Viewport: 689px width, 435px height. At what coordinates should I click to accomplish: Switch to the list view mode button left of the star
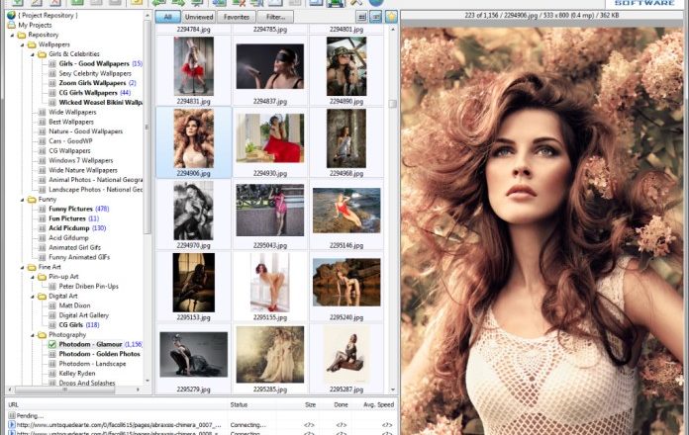pos(376,17)
